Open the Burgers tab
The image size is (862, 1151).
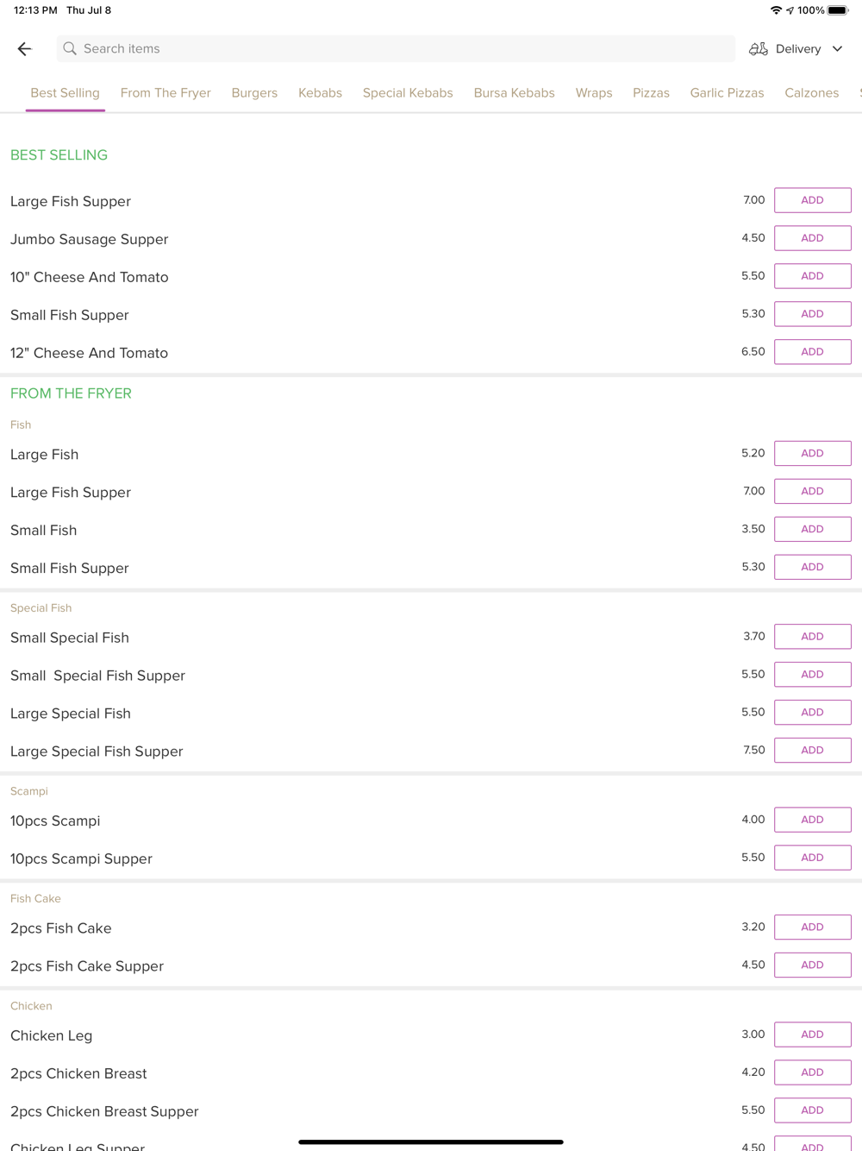(x=254, y=93)
